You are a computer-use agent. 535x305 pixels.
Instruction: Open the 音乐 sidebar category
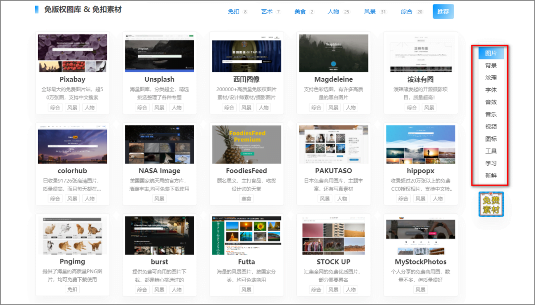pos(490,114)
